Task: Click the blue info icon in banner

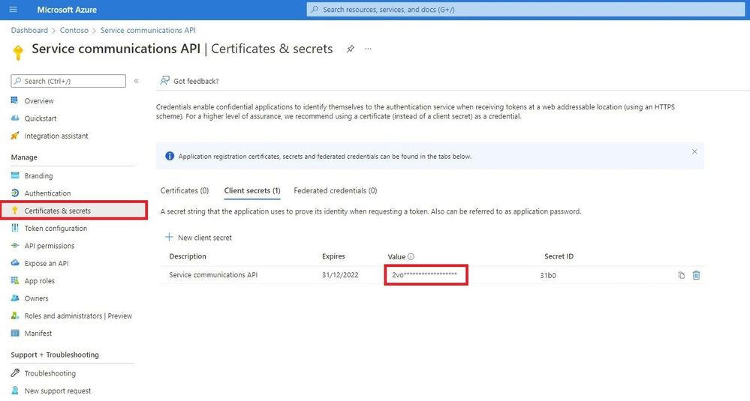Action: (x=170, y=156)
